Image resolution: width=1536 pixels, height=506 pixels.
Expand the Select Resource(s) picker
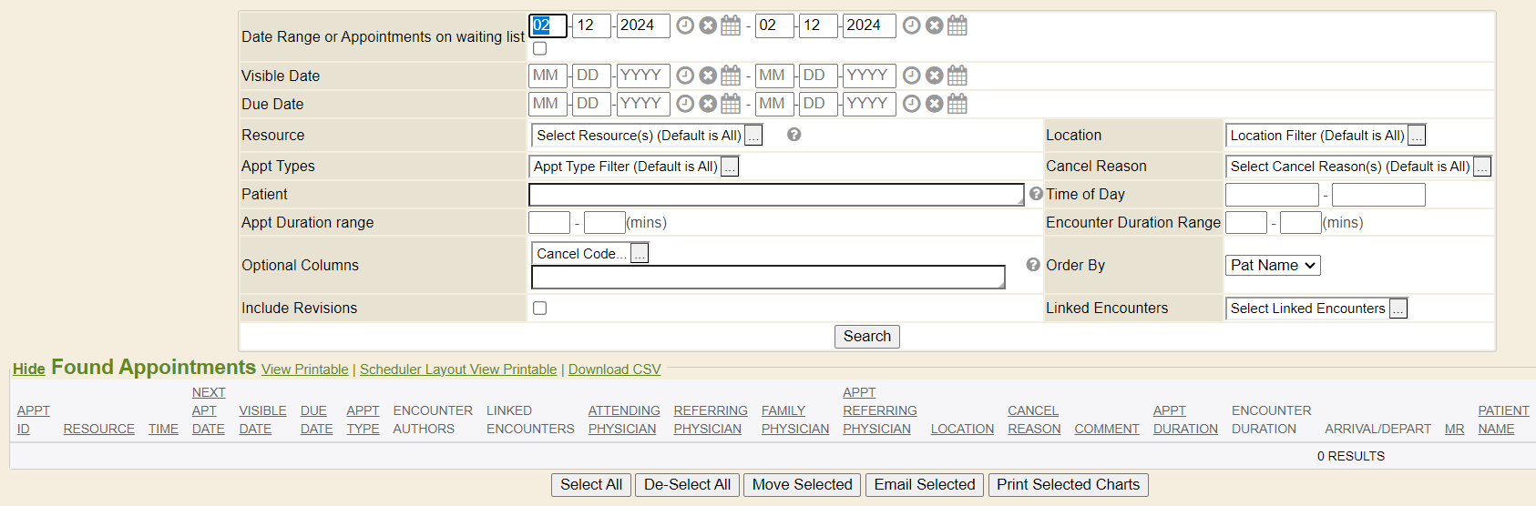[753, 136]
